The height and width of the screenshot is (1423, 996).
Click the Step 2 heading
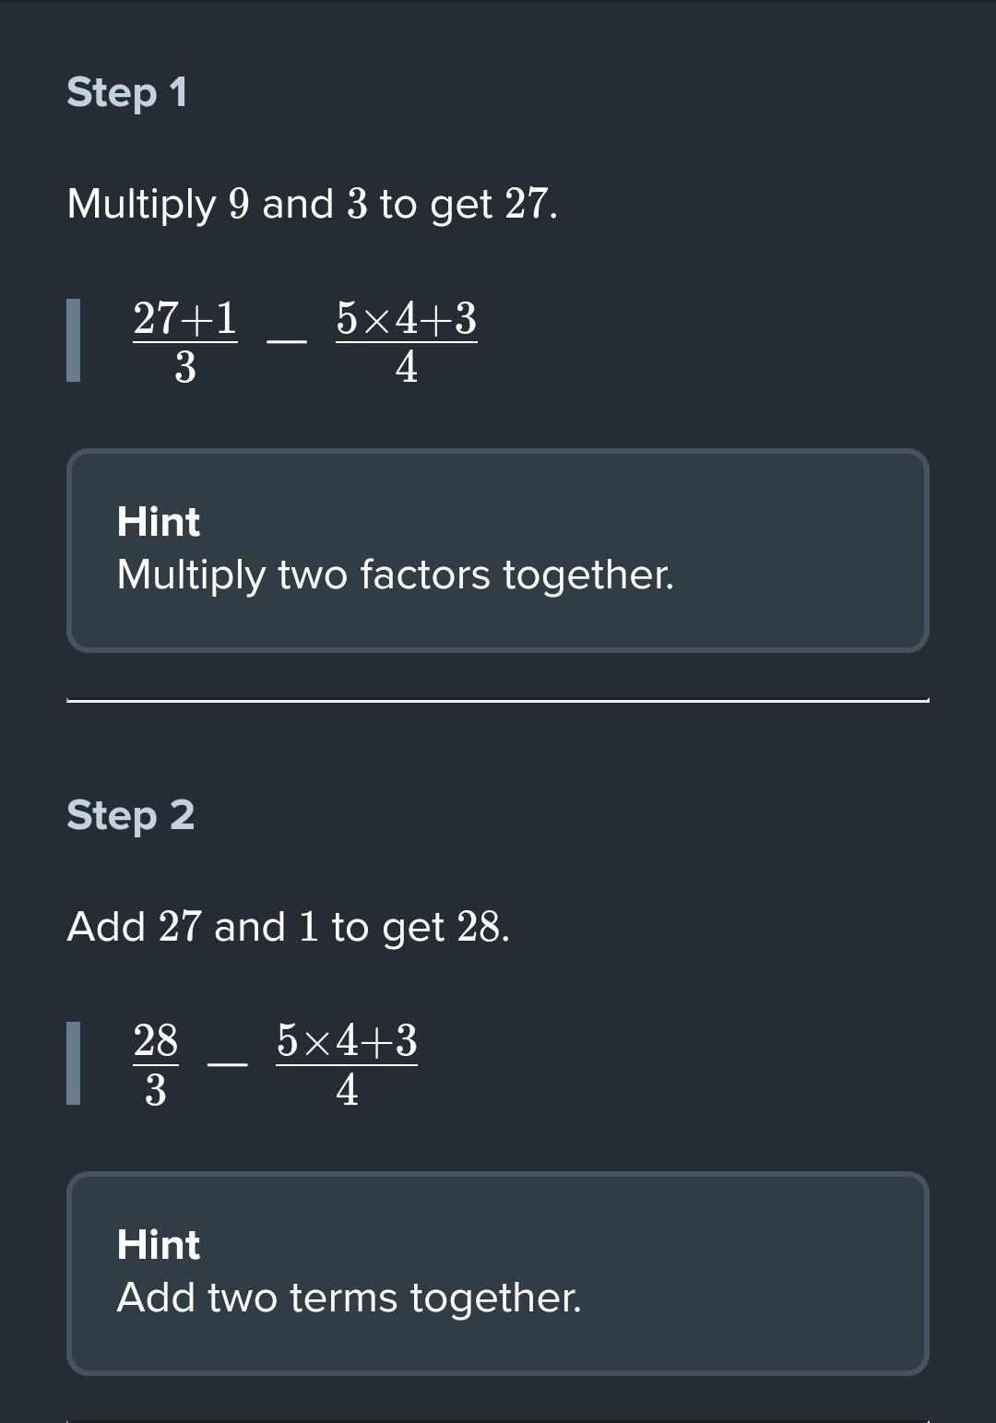(131, 816)
